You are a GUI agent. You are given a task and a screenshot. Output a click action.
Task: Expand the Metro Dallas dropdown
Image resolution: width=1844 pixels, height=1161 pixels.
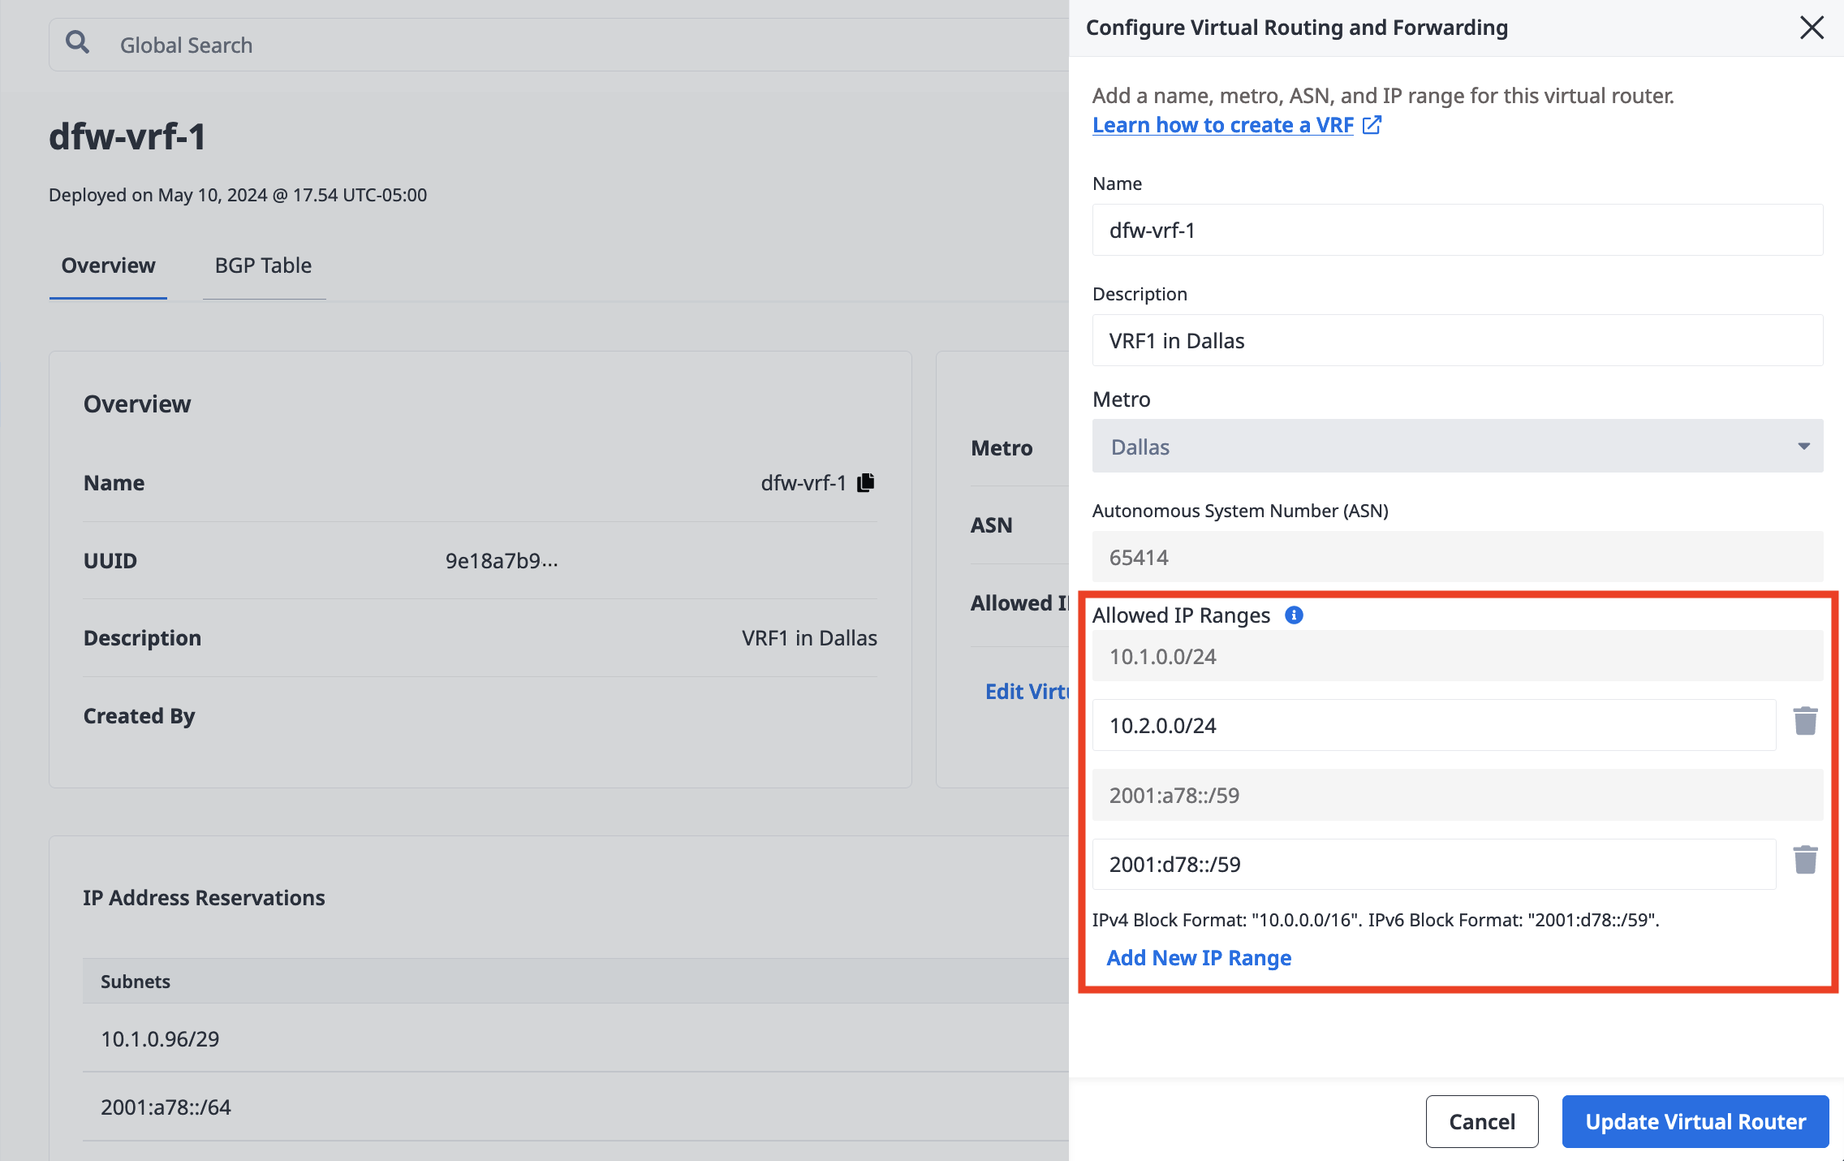(1458, 446)
